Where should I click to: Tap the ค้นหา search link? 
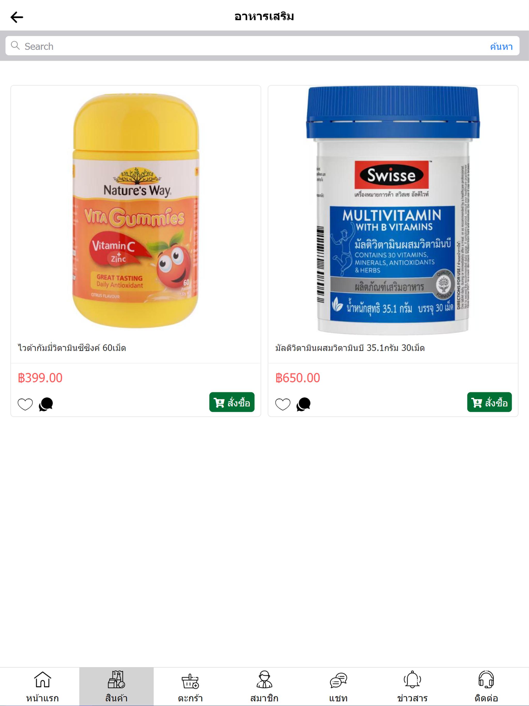tap(501, 47)
